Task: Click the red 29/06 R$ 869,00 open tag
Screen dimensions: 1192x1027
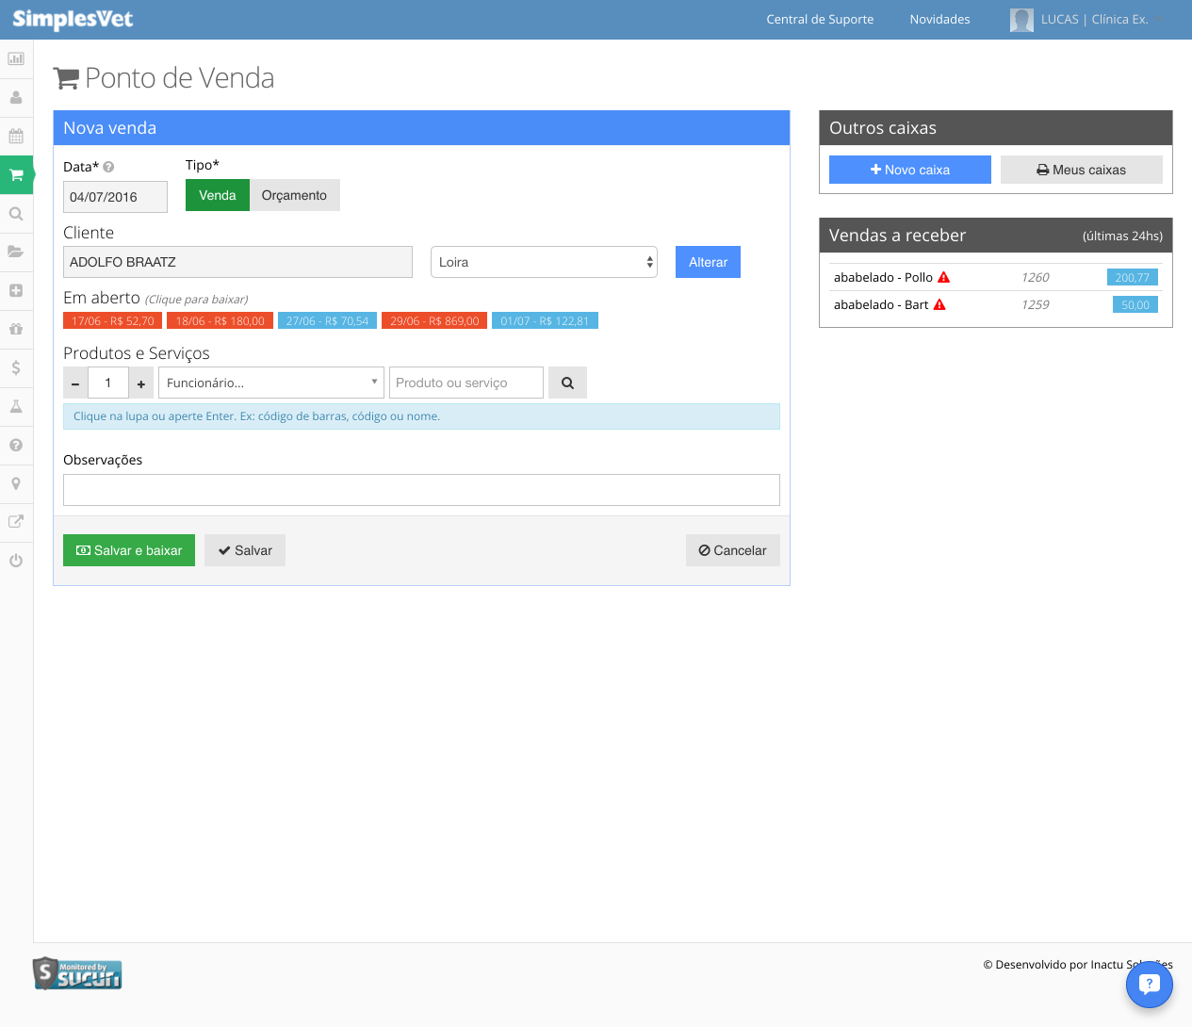Action: coord(434,320)
